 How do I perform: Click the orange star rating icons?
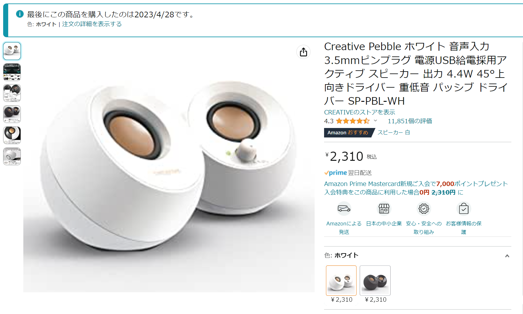click(353, 121)
